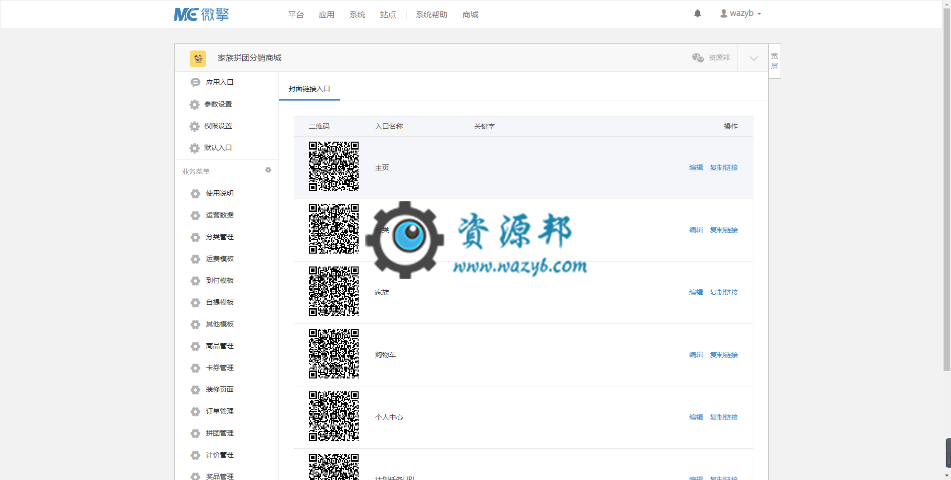This screenshot has height=480, width=951.
Task: Click the 微擎 logo
Action: 202,14
